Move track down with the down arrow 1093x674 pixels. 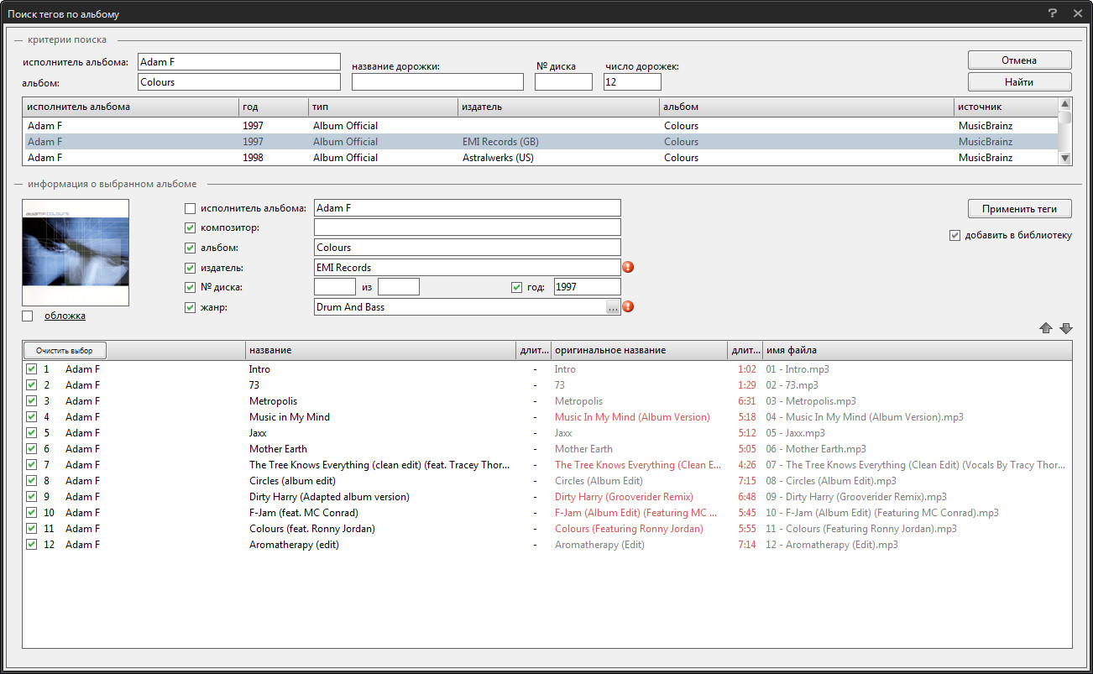1066,328
